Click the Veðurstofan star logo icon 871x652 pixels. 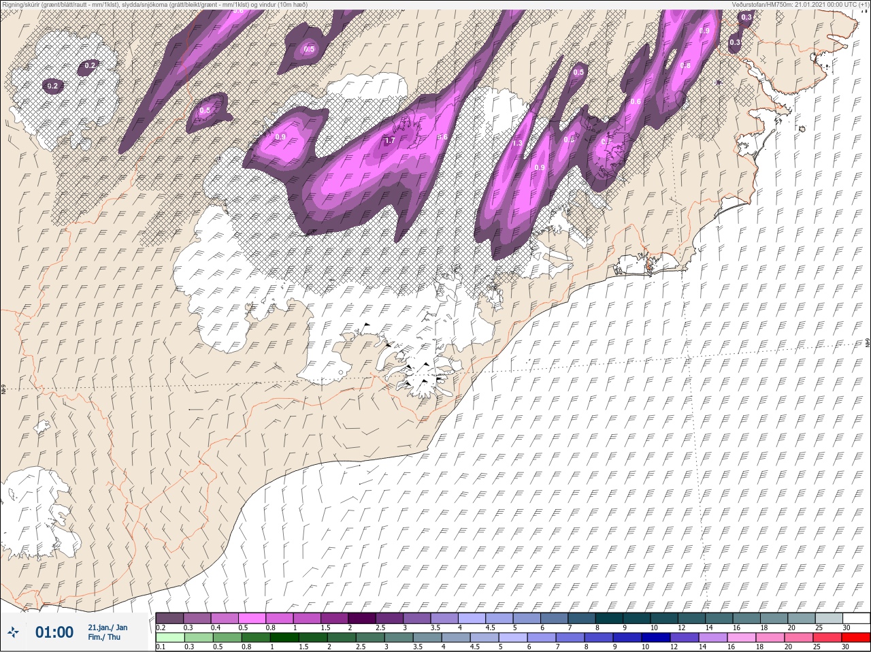[x=13, y=632]
